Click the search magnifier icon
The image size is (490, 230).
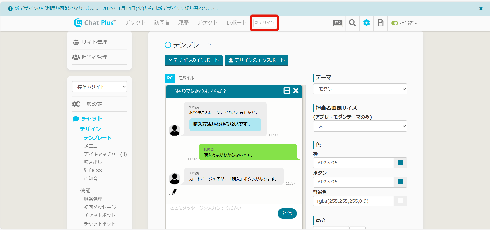[352, 23]
